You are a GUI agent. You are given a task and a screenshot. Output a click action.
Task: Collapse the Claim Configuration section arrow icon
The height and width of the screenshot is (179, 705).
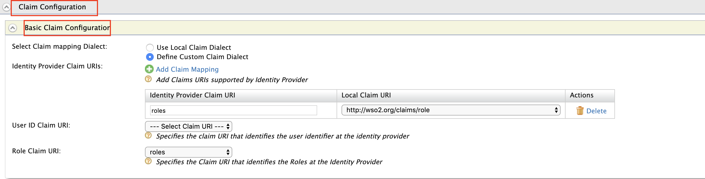[x=6, y=7]
